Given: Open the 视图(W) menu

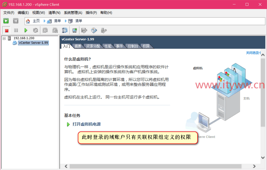Looking at the screenshot, I should click(39, 13).
